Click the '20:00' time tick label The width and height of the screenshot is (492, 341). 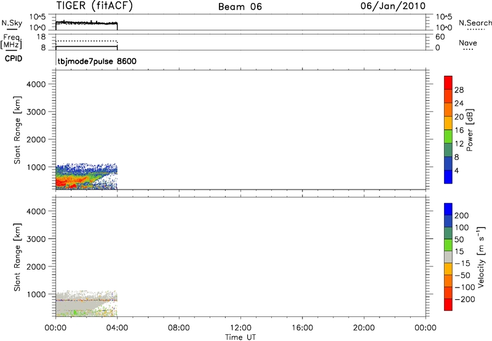point(363,328)
